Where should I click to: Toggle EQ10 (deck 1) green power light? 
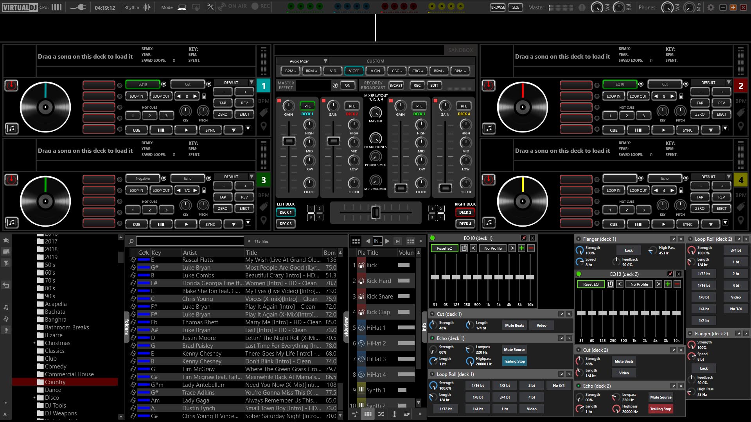[x=433, y=238]
